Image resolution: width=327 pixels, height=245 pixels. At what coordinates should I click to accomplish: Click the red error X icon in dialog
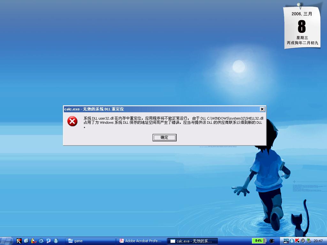[x=72, y=121]
